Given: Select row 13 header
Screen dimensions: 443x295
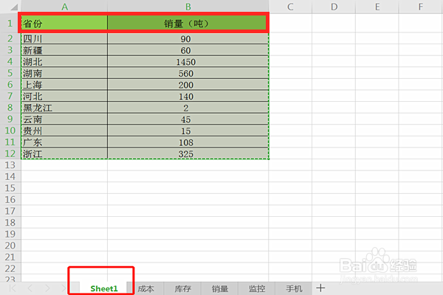Looking at the screenshot, I should point(10,165).
